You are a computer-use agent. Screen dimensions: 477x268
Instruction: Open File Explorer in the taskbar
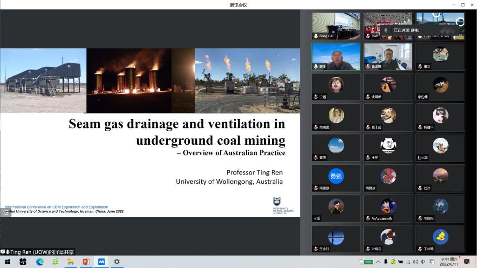click(x=71, y=262)
